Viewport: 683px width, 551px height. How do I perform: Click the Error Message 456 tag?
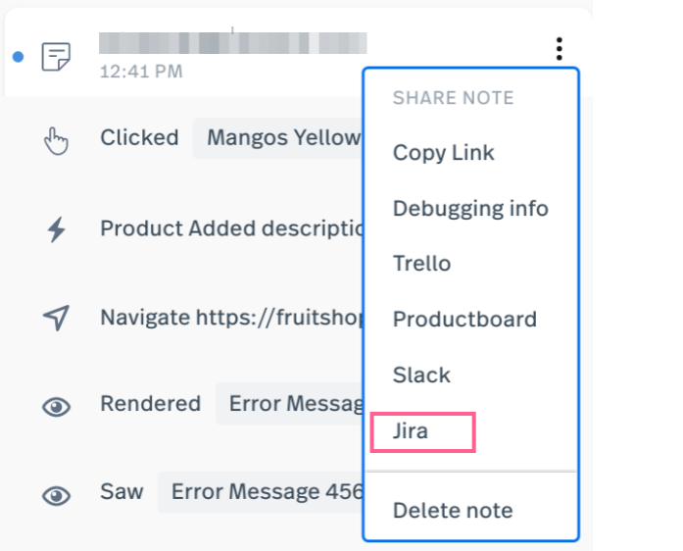(x=261, y=492)
